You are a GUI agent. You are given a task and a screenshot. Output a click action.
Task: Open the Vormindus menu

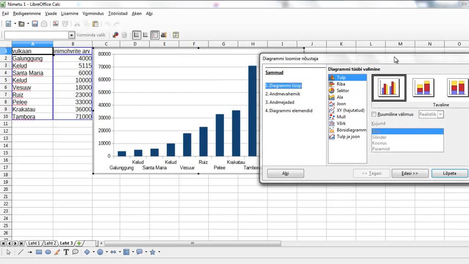tap(93, 14)
